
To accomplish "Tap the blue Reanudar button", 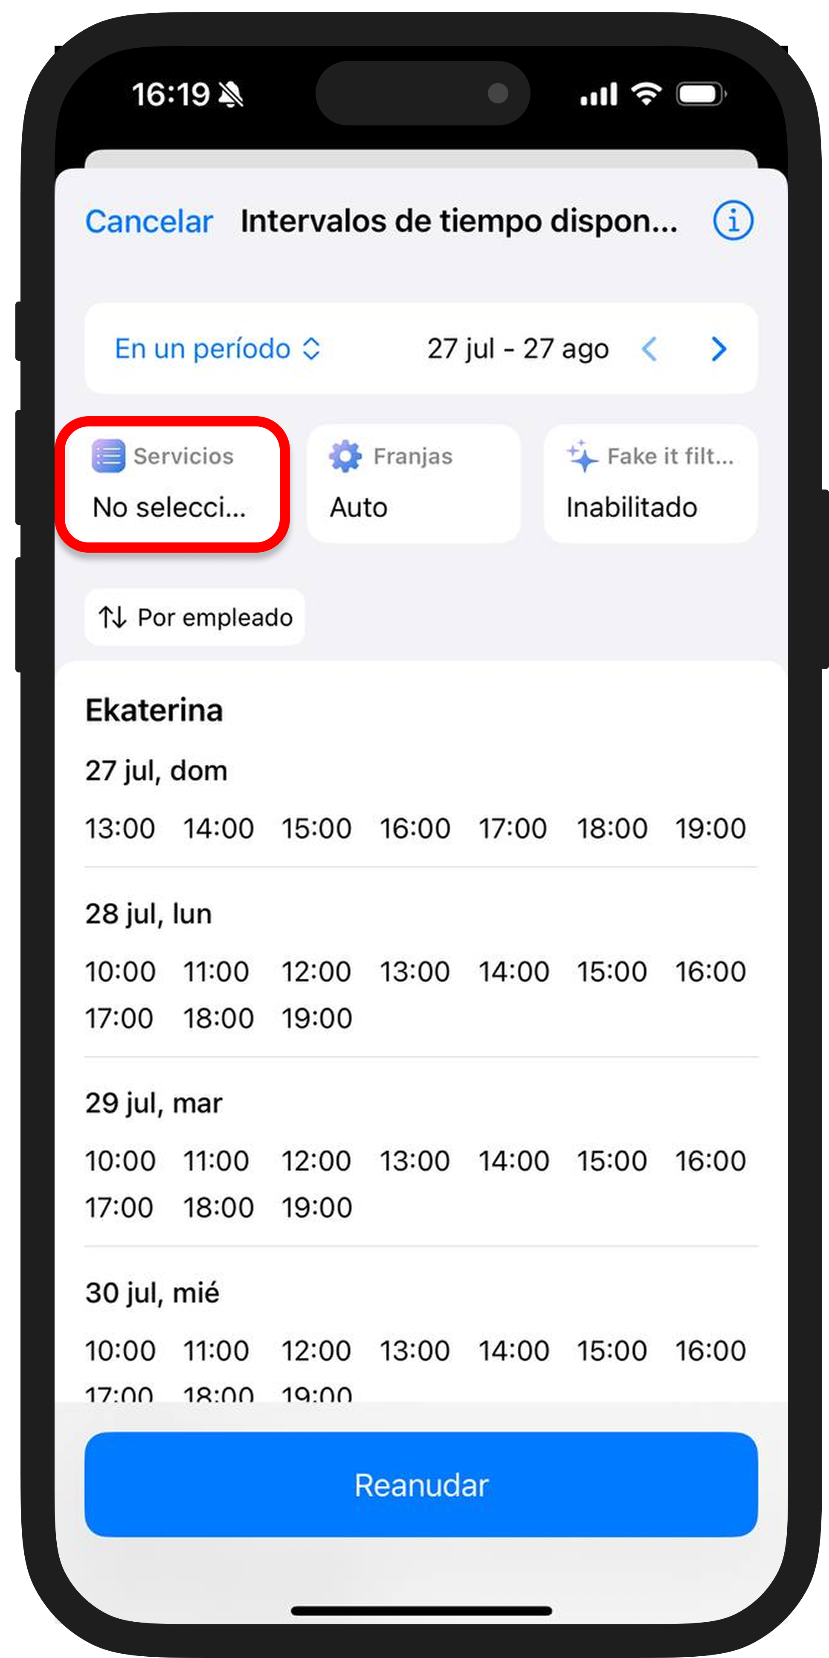I will pos(421,1485).
